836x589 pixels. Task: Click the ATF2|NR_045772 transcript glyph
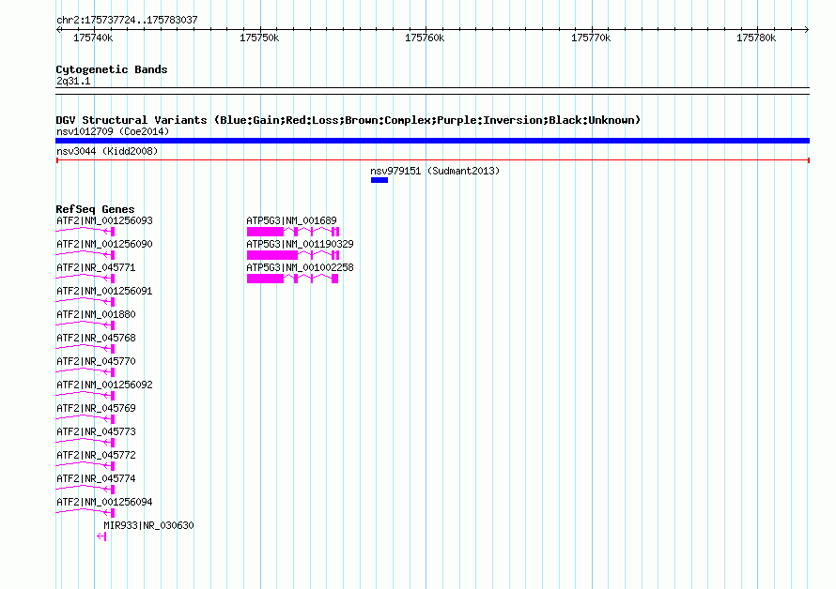85,465
